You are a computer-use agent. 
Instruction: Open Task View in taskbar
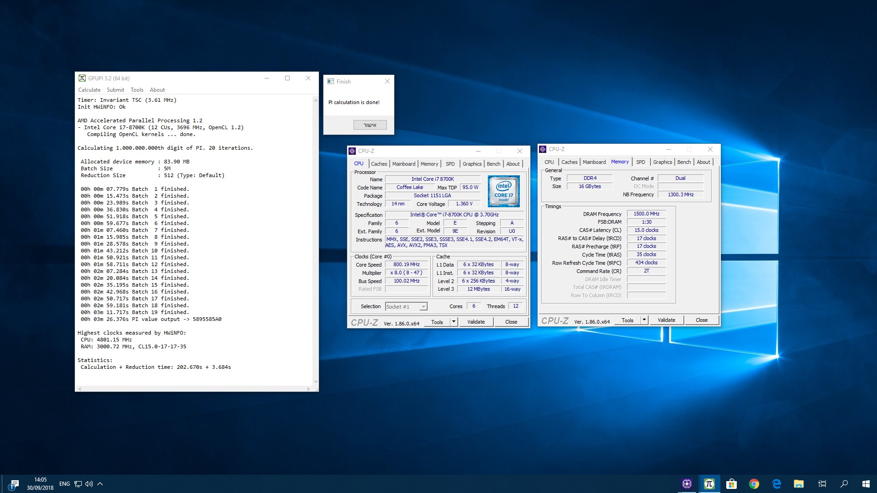[822, 484]
